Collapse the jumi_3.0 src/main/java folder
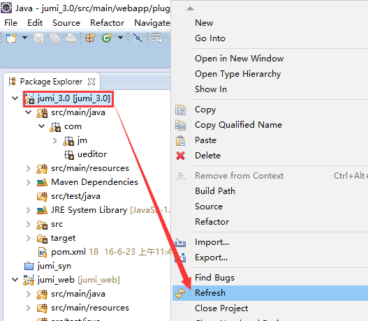The image size is (368, 321). coord(29,112)
